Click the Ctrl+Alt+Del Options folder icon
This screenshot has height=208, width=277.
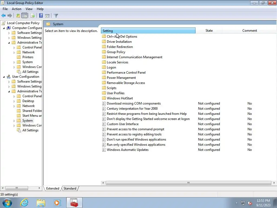click(104, 37)
